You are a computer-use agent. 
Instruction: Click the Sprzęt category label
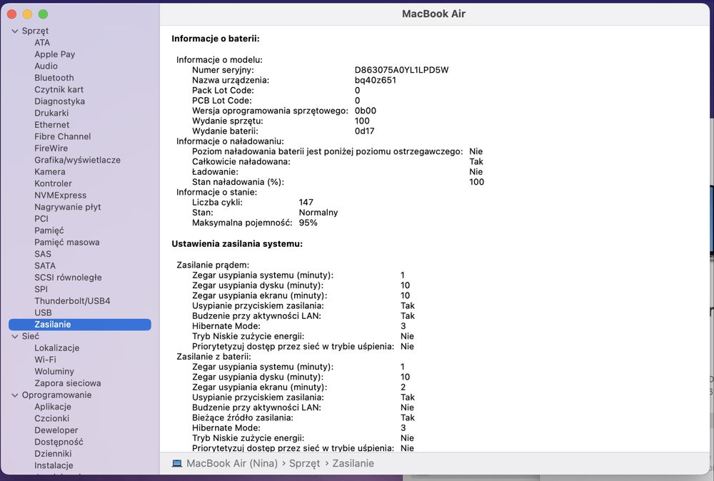pos(35,31)
